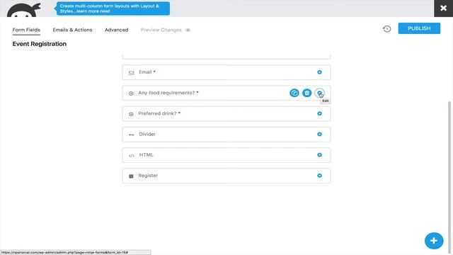The width and height of the screenshot is (453, 255).
Task: Duplicate the Any food requirements field
Action: (x=294, y=93)
